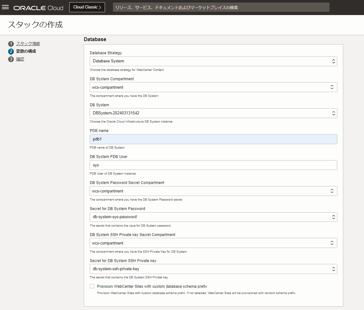Click the step 1 number circle

(11, 44)
